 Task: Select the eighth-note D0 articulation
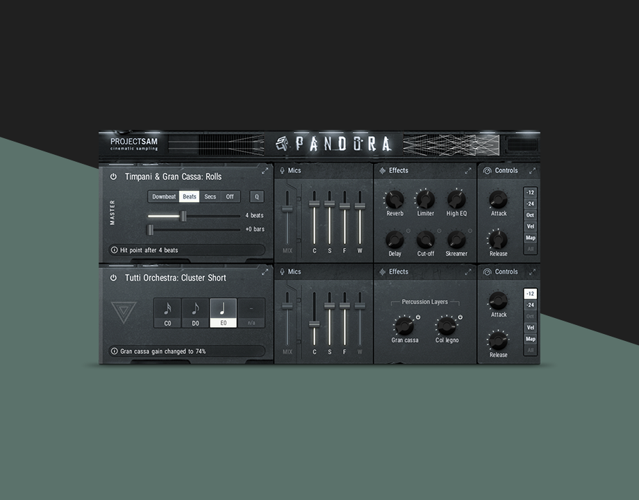pyautogui.click(x=195, y=313)
